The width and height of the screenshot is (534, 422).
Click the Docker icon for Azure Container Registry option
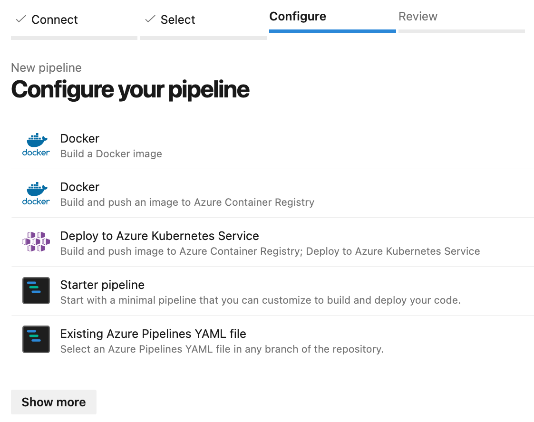36,193
